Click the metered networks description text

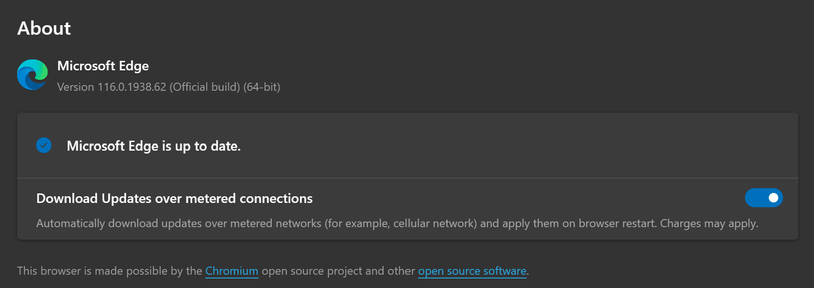(397, 223)
